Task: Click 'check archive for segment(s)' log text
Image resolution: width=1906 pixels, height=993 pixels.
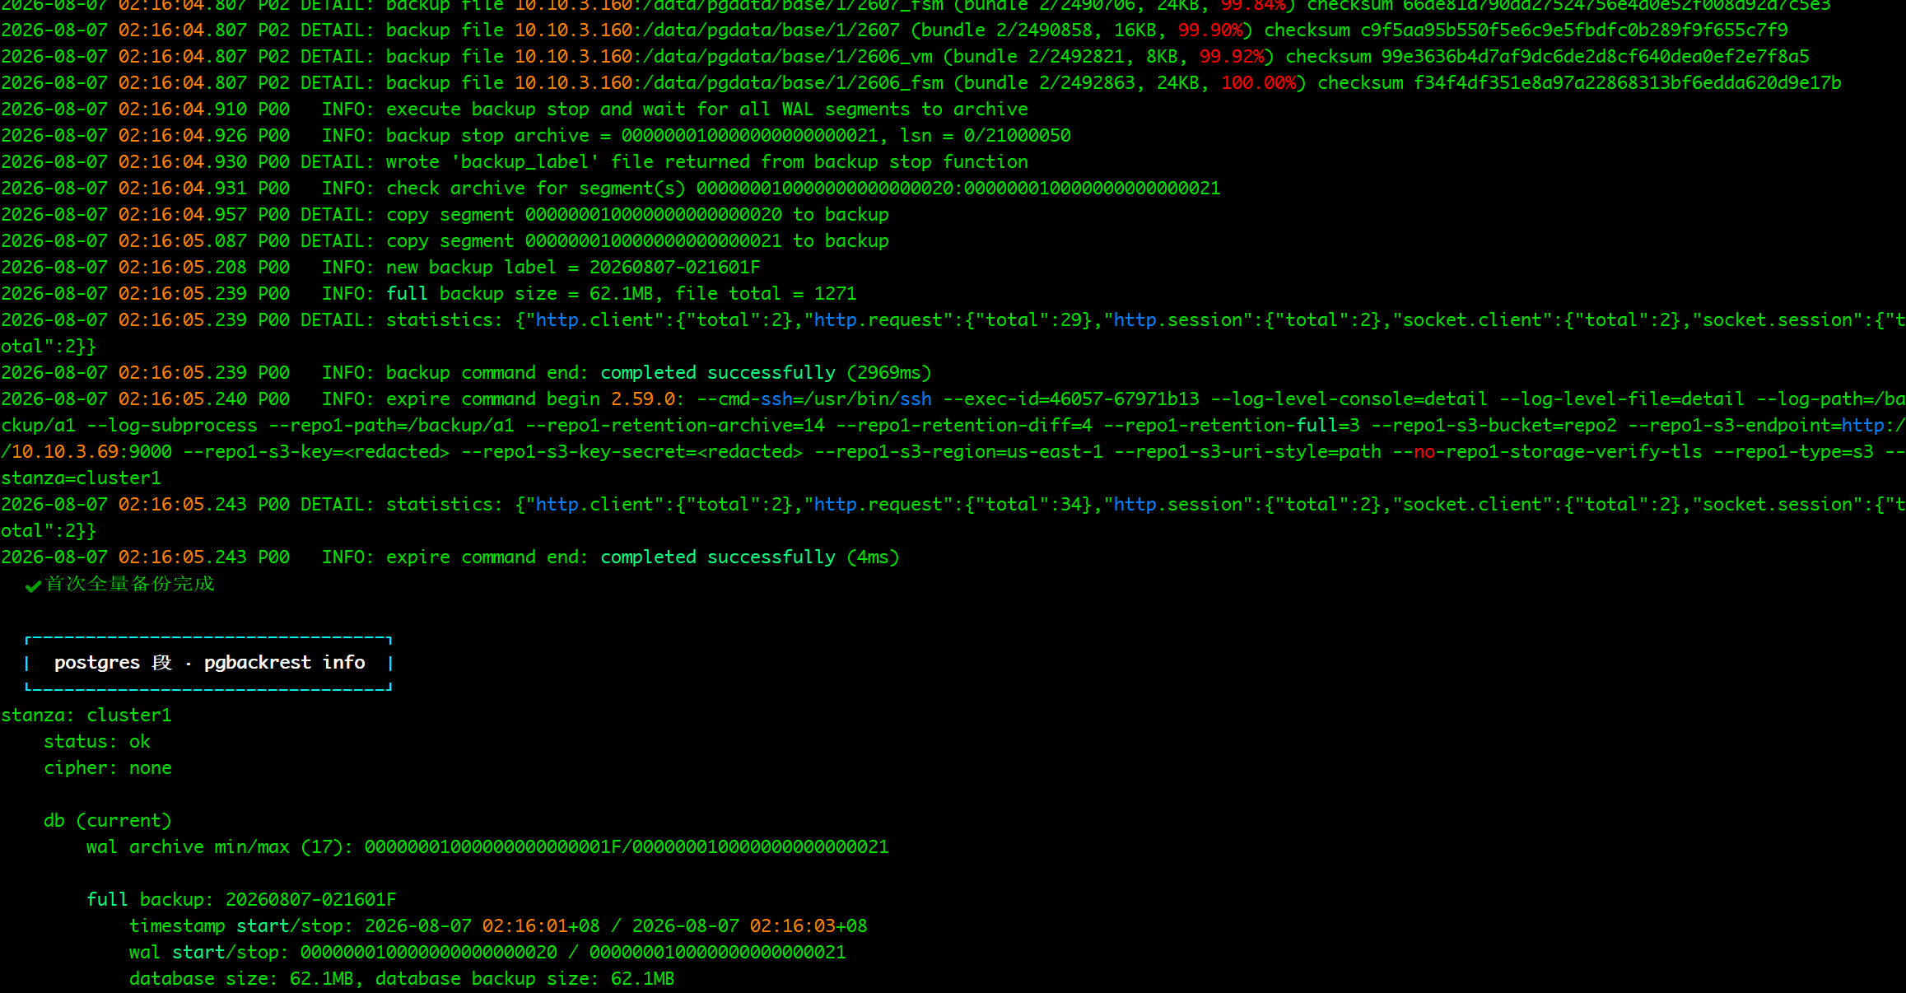Action: tap(536, 189)
